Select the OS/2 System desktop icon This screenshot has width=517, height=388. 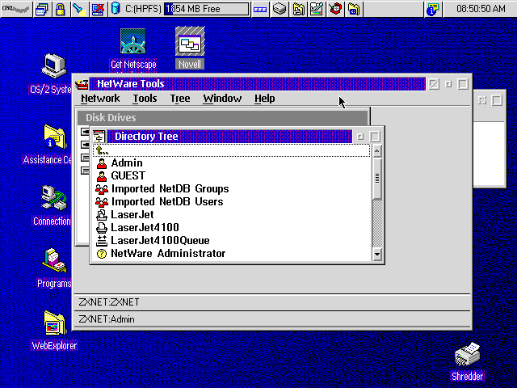54,66
